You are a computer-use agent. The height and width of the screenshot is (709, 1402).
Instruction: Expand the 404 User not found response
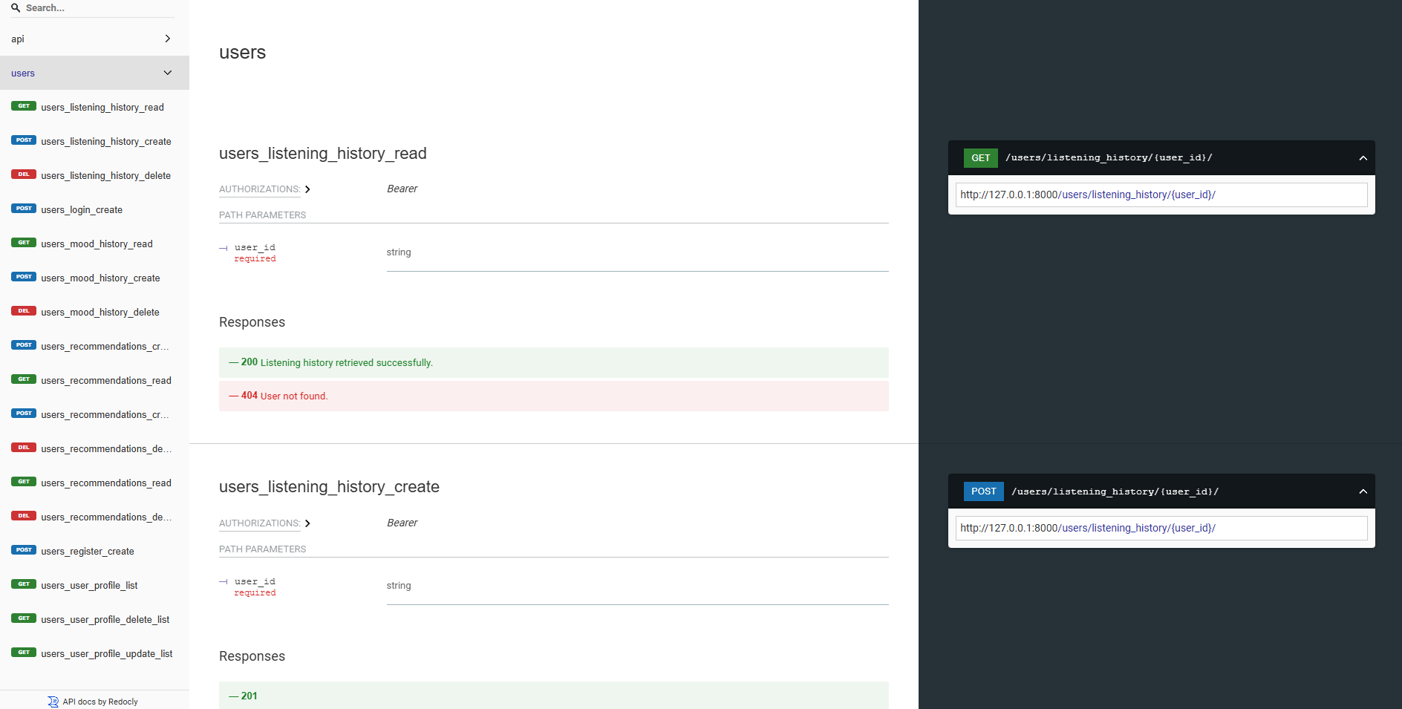554,396
